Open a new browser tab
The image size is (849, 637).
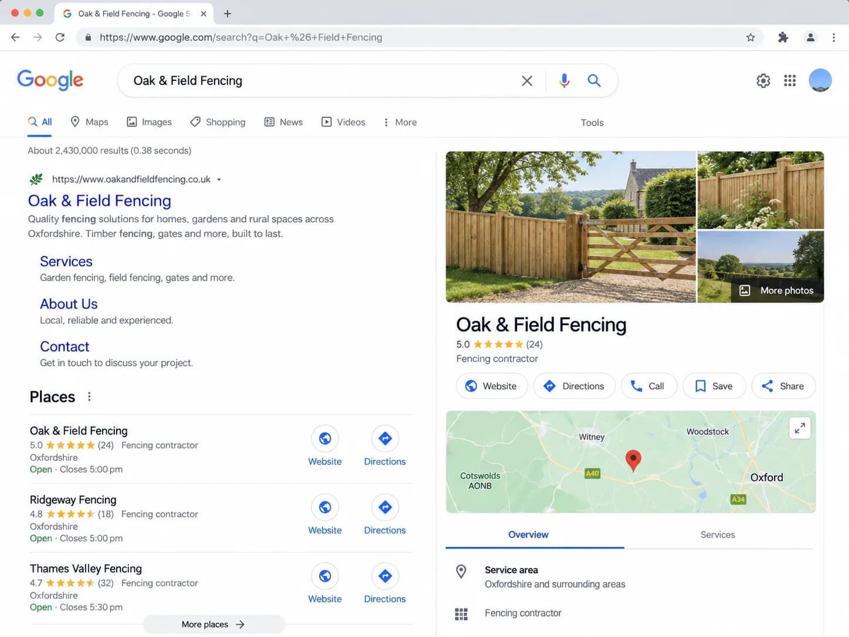pyautogui.click(x=227, y=13)
